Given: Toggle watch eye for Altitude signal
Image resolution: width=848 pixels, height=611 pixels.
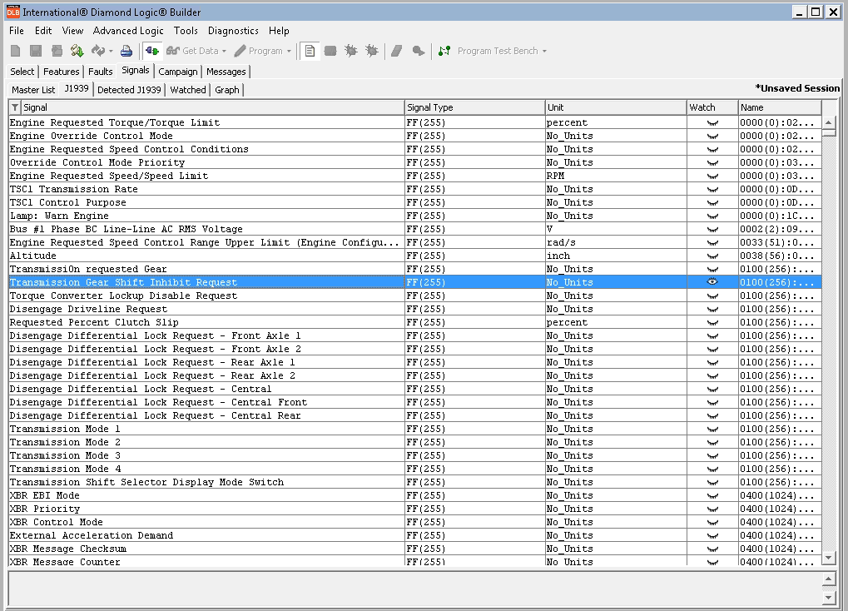Looking at the screenshot, I should (x=712, y=256).
